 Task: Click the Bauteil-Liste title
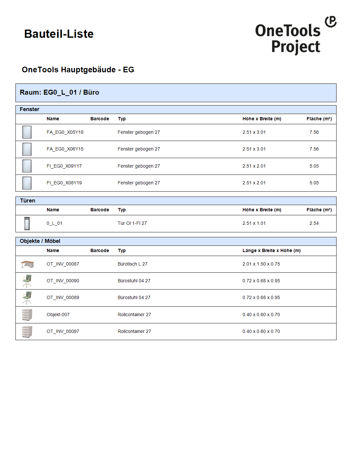[59, 34]
